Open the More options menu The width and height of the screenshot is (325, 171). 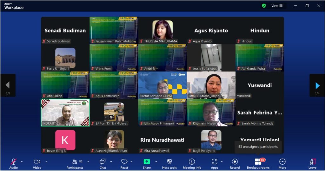click(x=282, y=163)
